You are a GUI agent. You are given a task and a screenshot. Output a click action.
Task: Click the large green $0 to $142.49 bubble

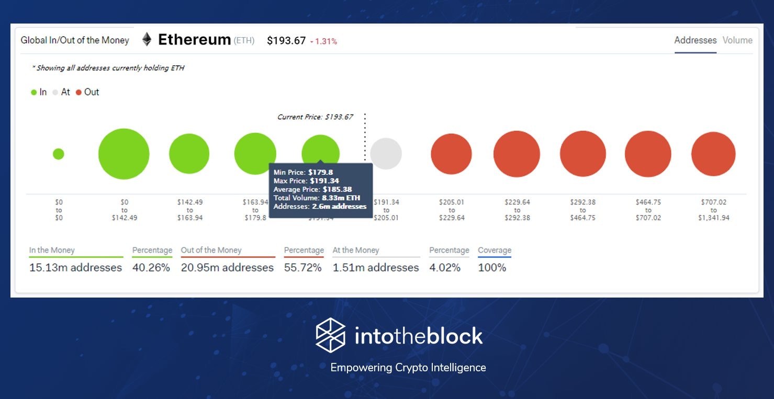coord(124,154)
